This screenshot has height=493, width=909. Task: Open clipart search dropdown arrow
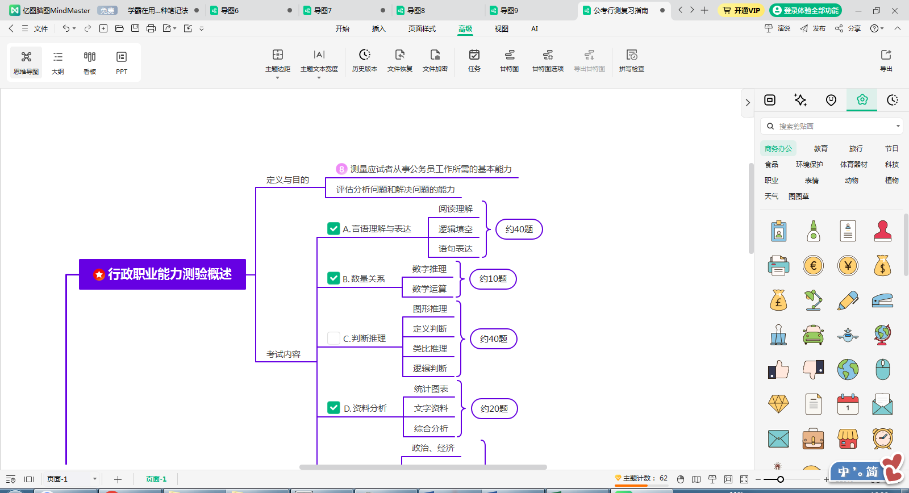[x=898, y=126]
